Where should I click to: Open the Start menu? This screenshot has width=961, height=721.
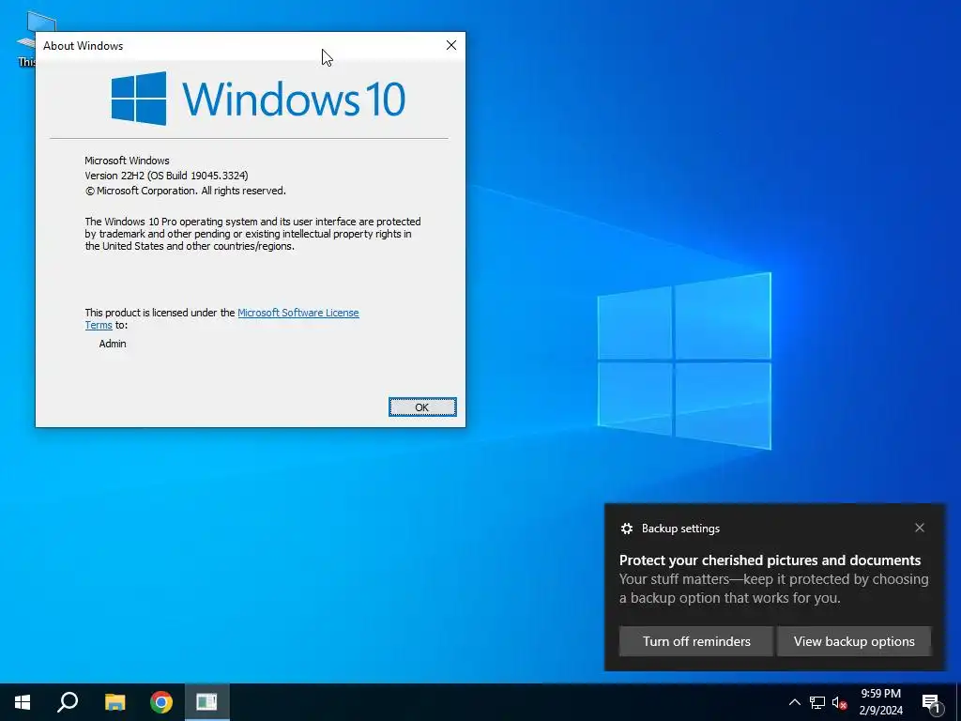tap(23, 702)
